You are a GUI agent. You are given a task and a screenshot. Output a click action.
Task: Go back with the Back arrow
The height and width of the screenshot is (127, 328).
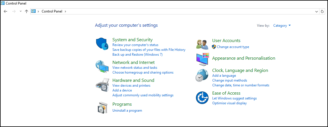pos(5,11)
